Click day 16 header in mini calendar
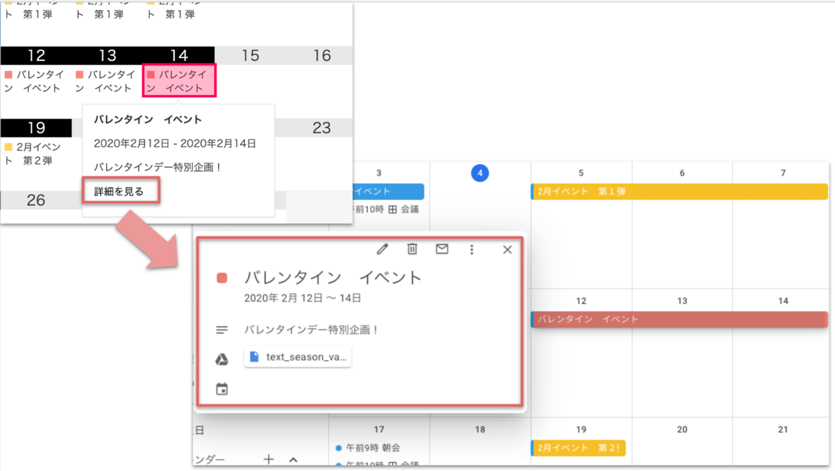The width and height of the screenshot is (835, 471). [x=322, y=55]
